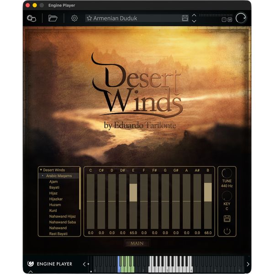Click the G note tuning slider
The width and height of the screenshot is (274, 274).
click(165, 201)
